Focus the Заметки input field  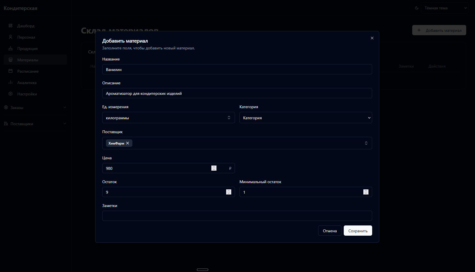tap(237, 216)
